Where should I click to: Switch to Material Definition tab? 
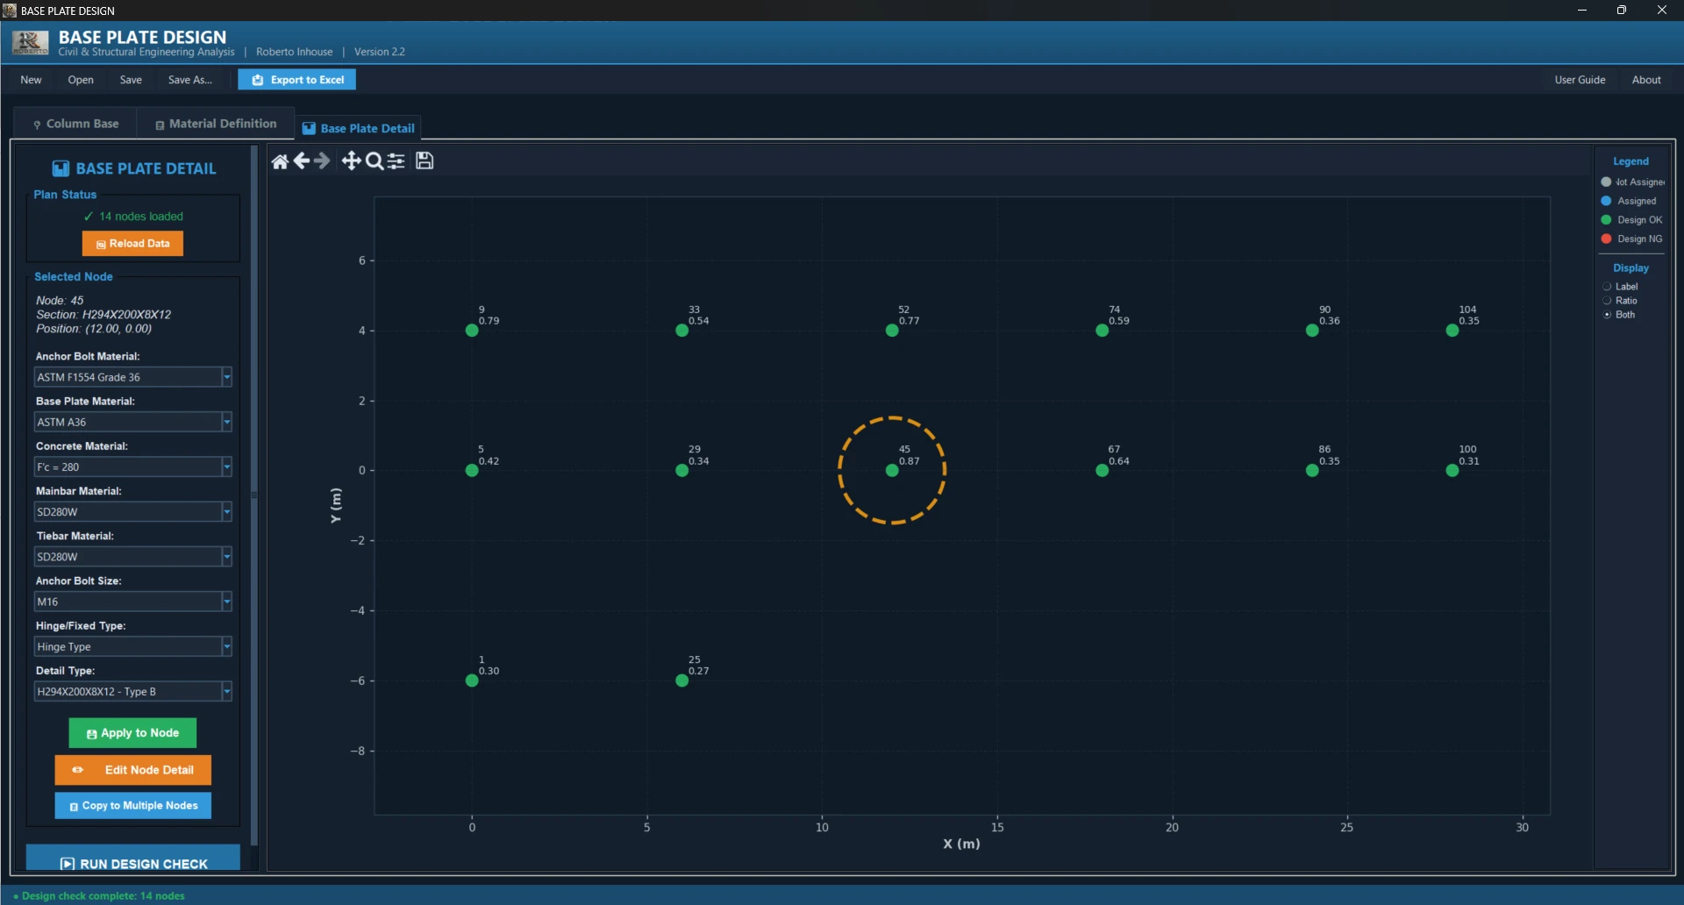click(216, 124)
